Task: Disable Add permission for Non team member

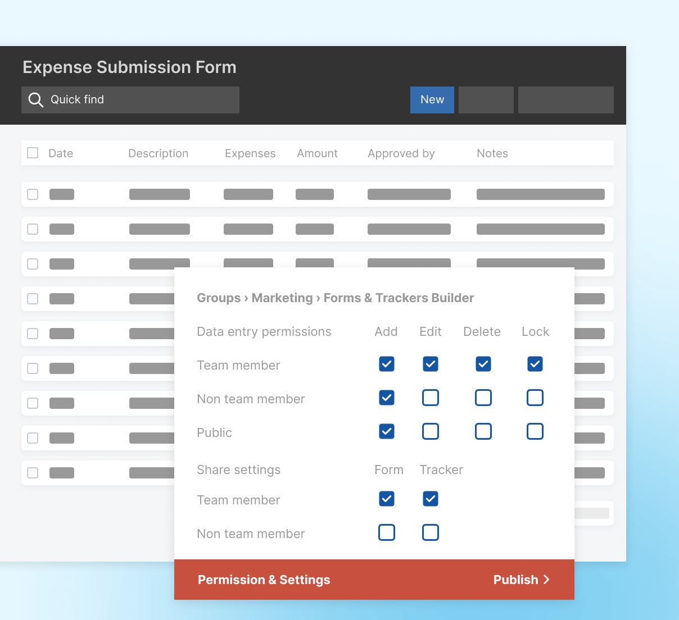Action: pyautogui.click(x=386, y=398)
